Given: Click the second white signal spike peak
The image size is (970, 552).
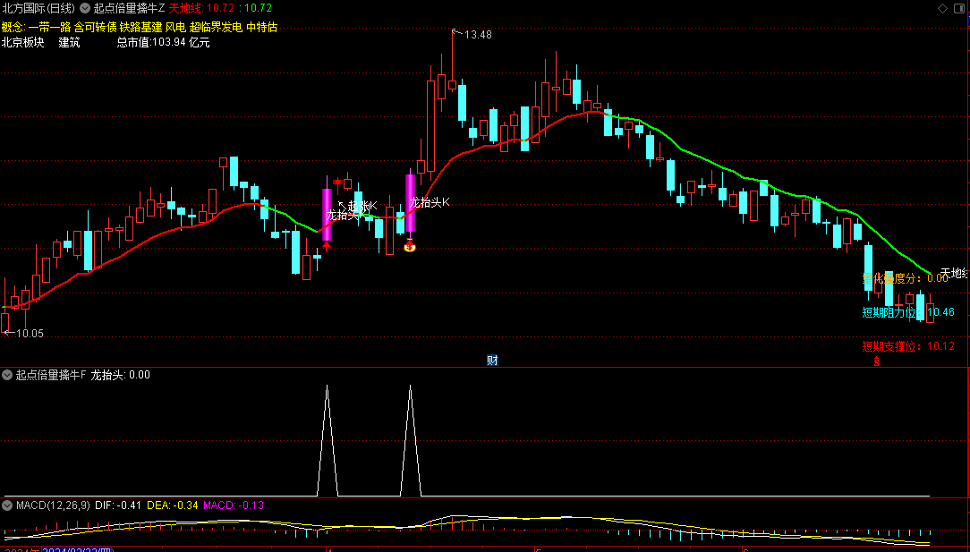Looking at the screenshot, I should coord(410,386).
